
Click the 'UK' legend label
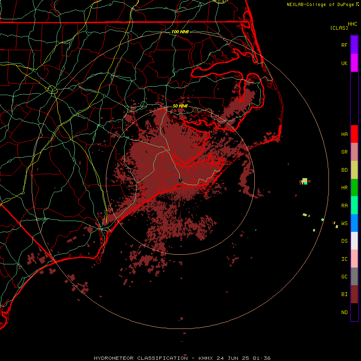tap(344, 63)
